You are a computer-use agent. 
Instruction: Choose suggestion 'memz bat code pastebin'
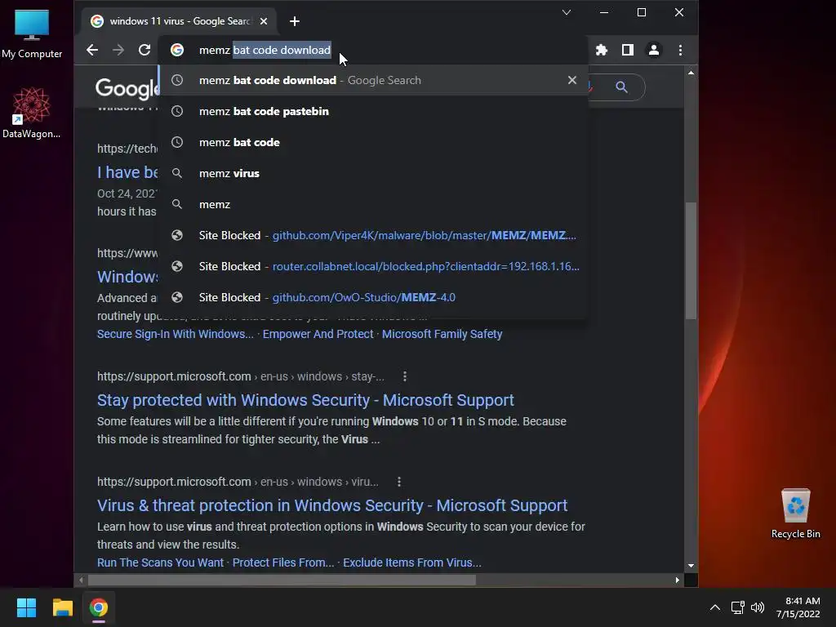coord(374,111)
